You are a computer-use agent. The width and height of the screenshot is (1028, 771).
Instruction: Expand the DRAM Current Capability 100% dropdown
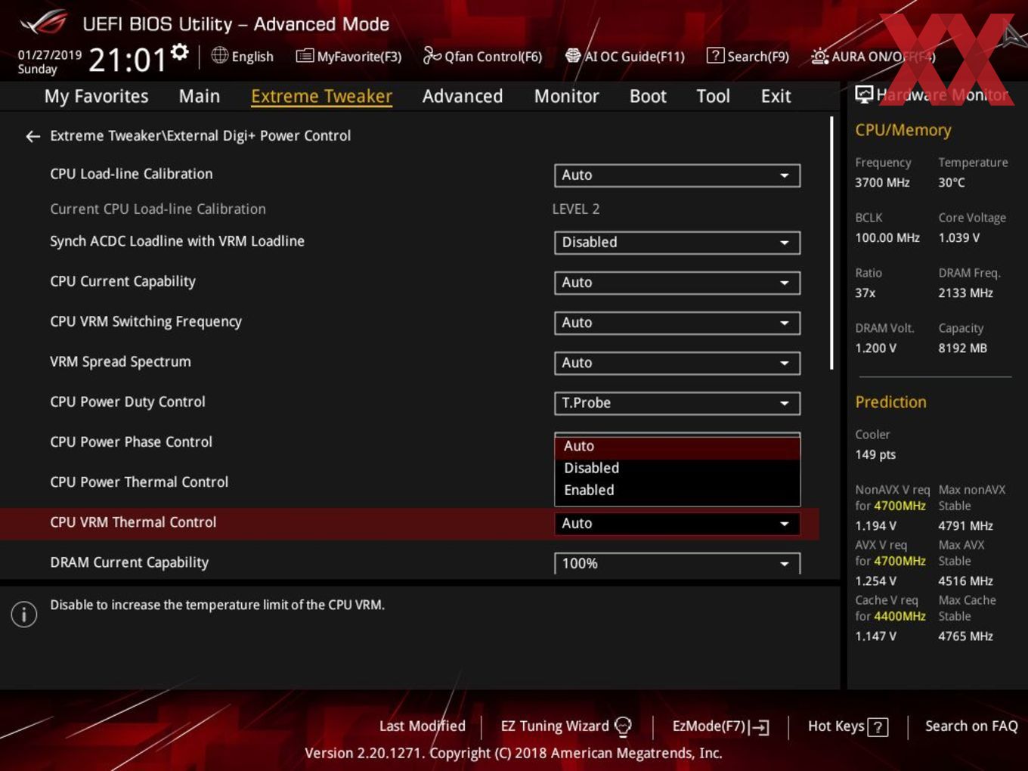pyautogui.click(x=677, y=563)
